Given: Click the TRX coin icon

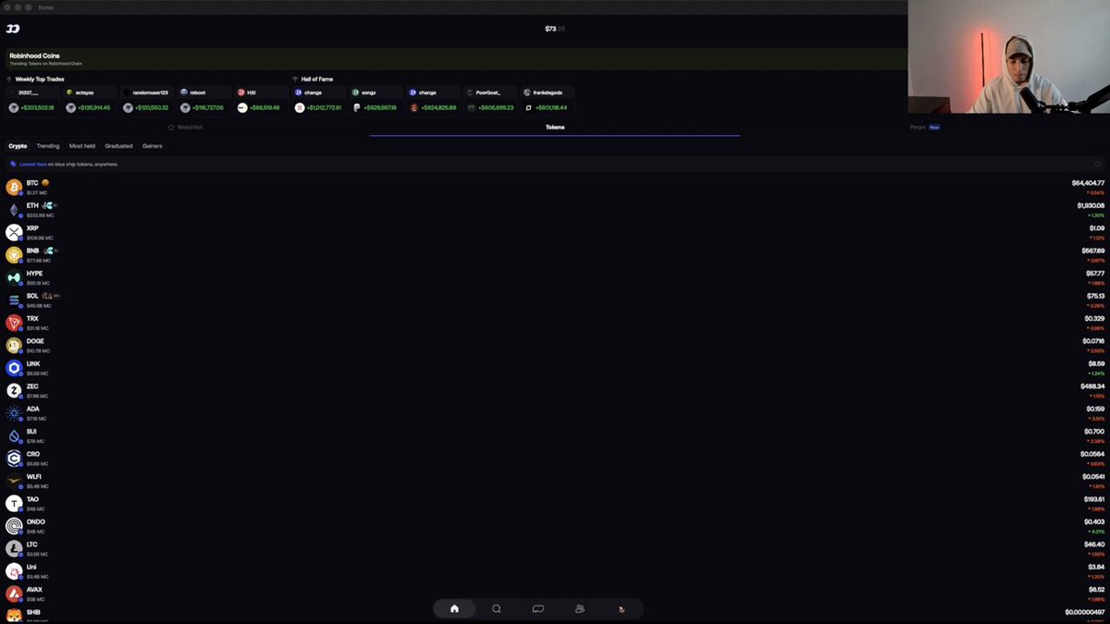Looking at the screenshot, I should (14, 324).
